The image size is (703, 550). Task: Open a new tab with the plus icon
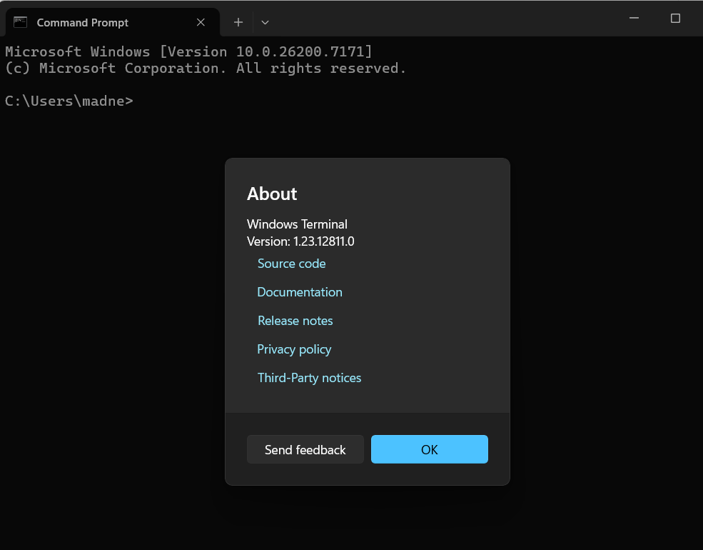point(238,22)
